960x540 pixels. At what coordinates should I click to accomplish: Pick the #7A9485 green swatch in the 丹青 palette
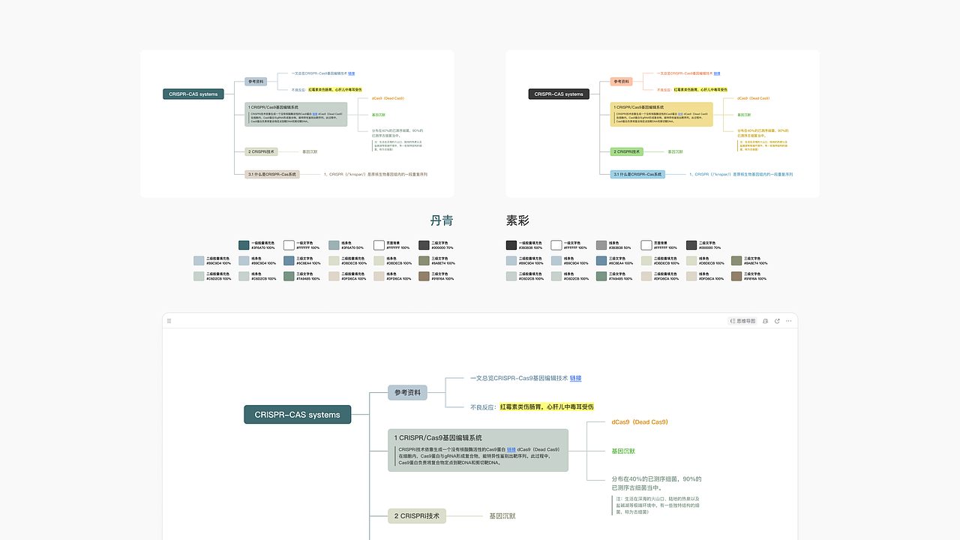pyautogui.click(x=289, y=277)
